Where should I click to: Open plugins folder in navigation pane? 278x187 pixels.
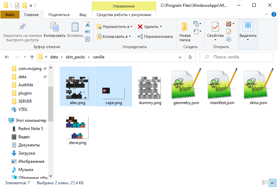pos(25,93)
